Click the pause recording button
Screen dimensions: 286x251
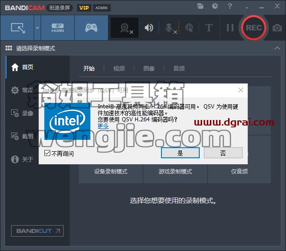click(x=230, y=28)
